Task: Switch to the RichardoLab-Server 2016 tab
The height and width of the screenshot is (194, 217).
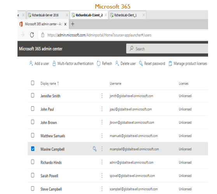Action: click(x=45, y=15)
